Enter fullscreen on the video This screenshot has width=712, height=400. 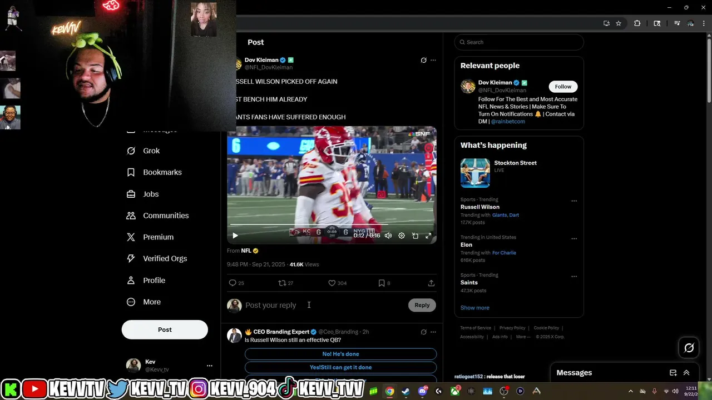click(x=428, y=236)
